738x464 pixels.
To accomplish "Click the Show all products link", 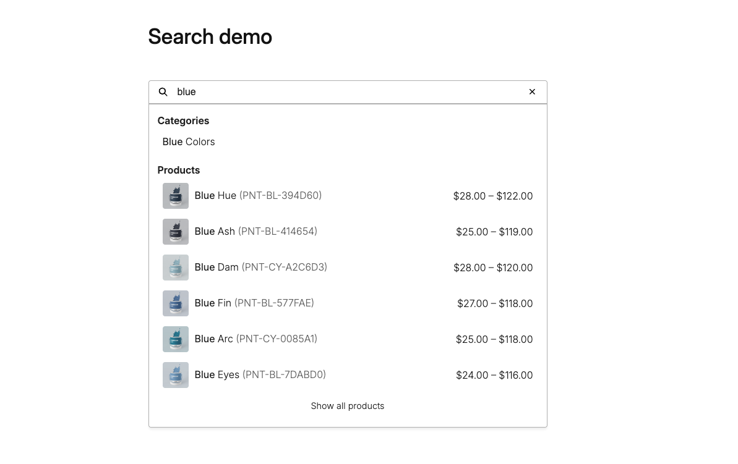I will (348, 406).
